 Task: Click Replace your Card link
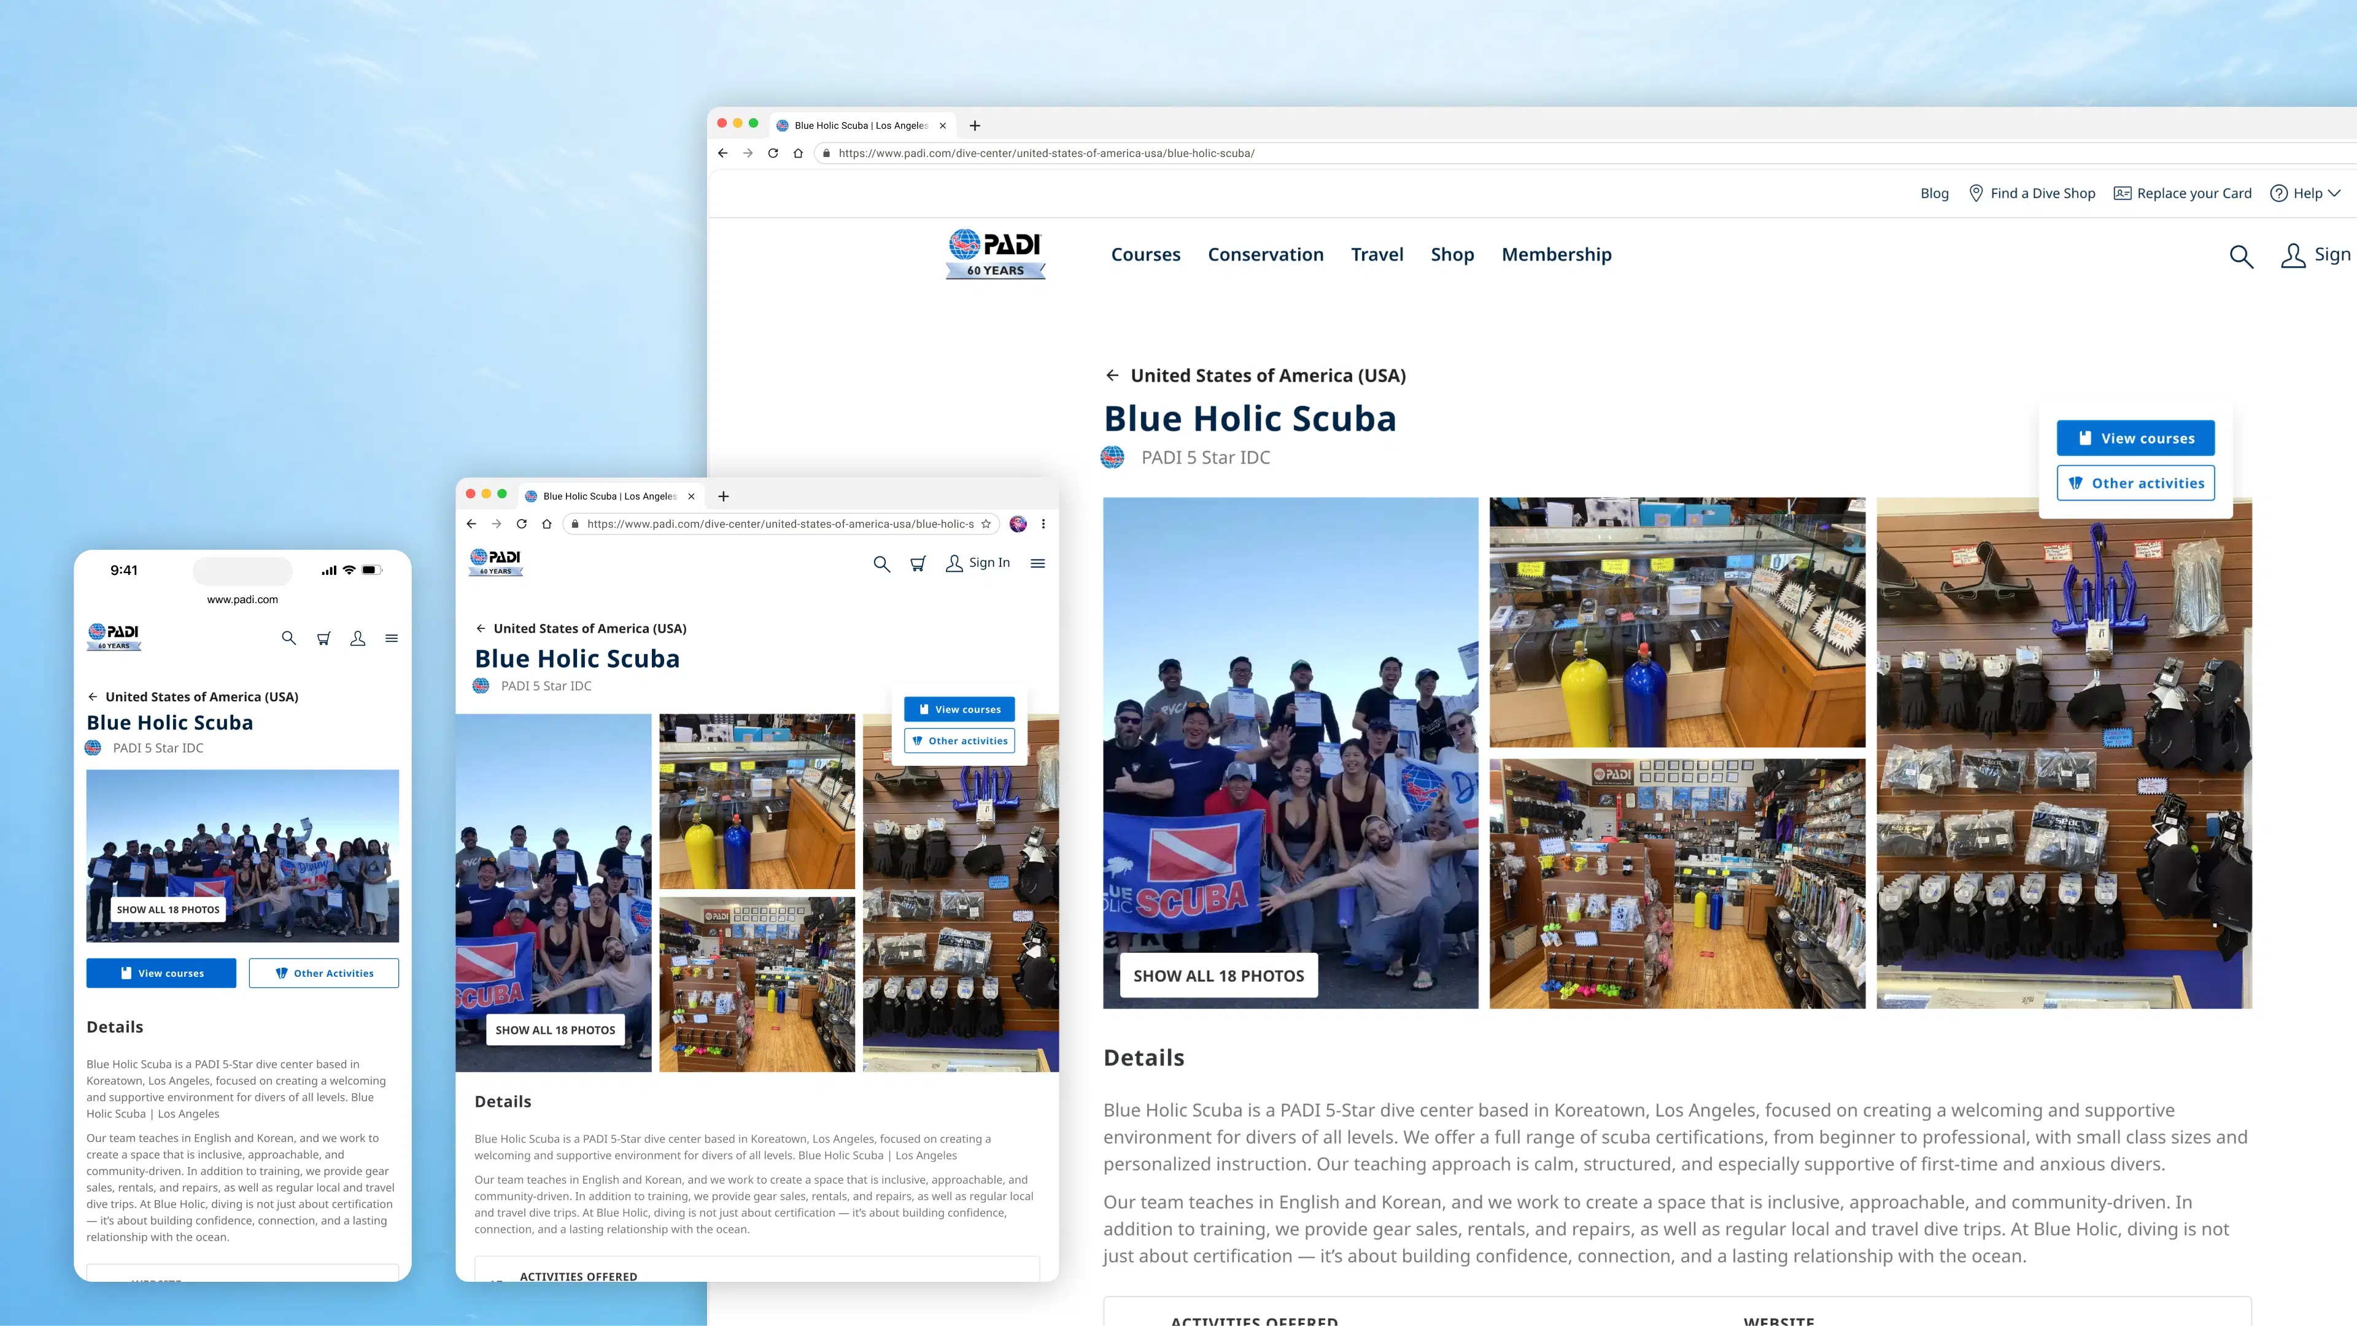click(2182, 193)
